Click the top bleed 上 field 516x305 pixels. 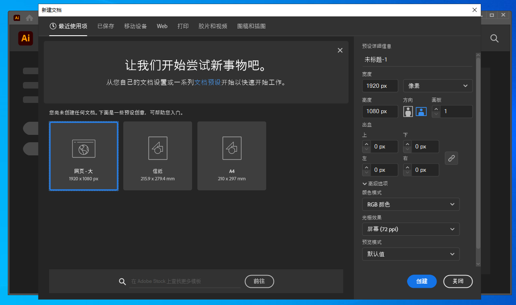384,146
